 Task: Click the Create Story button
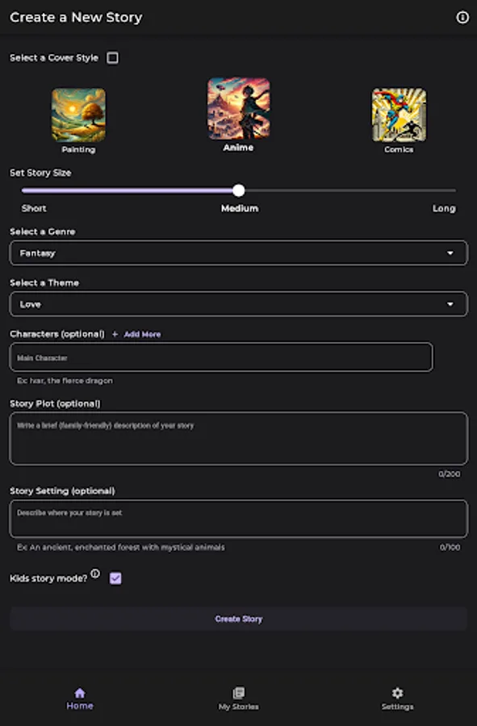238,618
